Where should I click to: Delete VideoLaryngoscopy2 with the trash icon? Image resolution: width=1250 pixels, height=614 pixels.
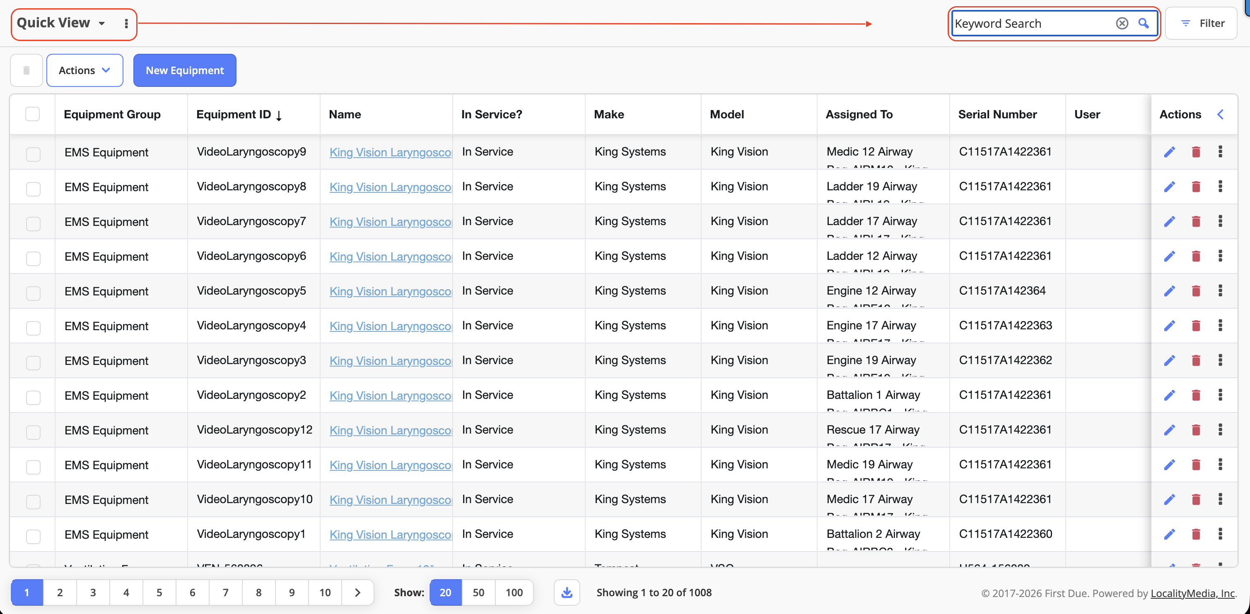coord(1196,396)
